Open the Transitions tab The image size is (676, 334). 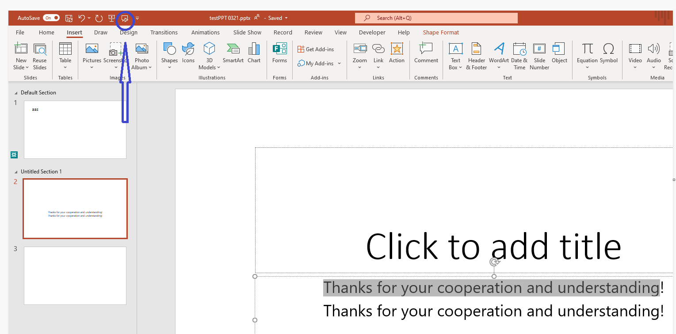click(x=164, y=32)
